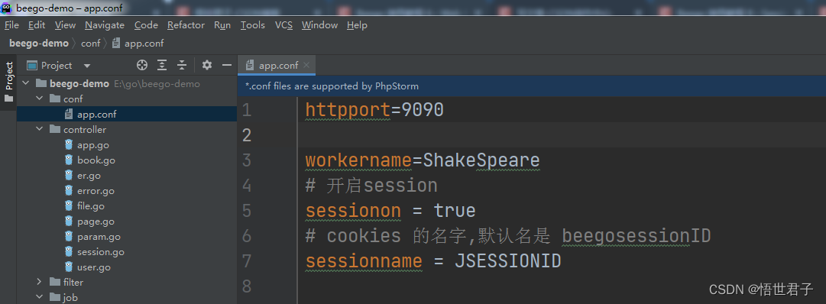Screen dimensions: 826x304
Task: Open the Edit menu
Action: tap(37, 24)
